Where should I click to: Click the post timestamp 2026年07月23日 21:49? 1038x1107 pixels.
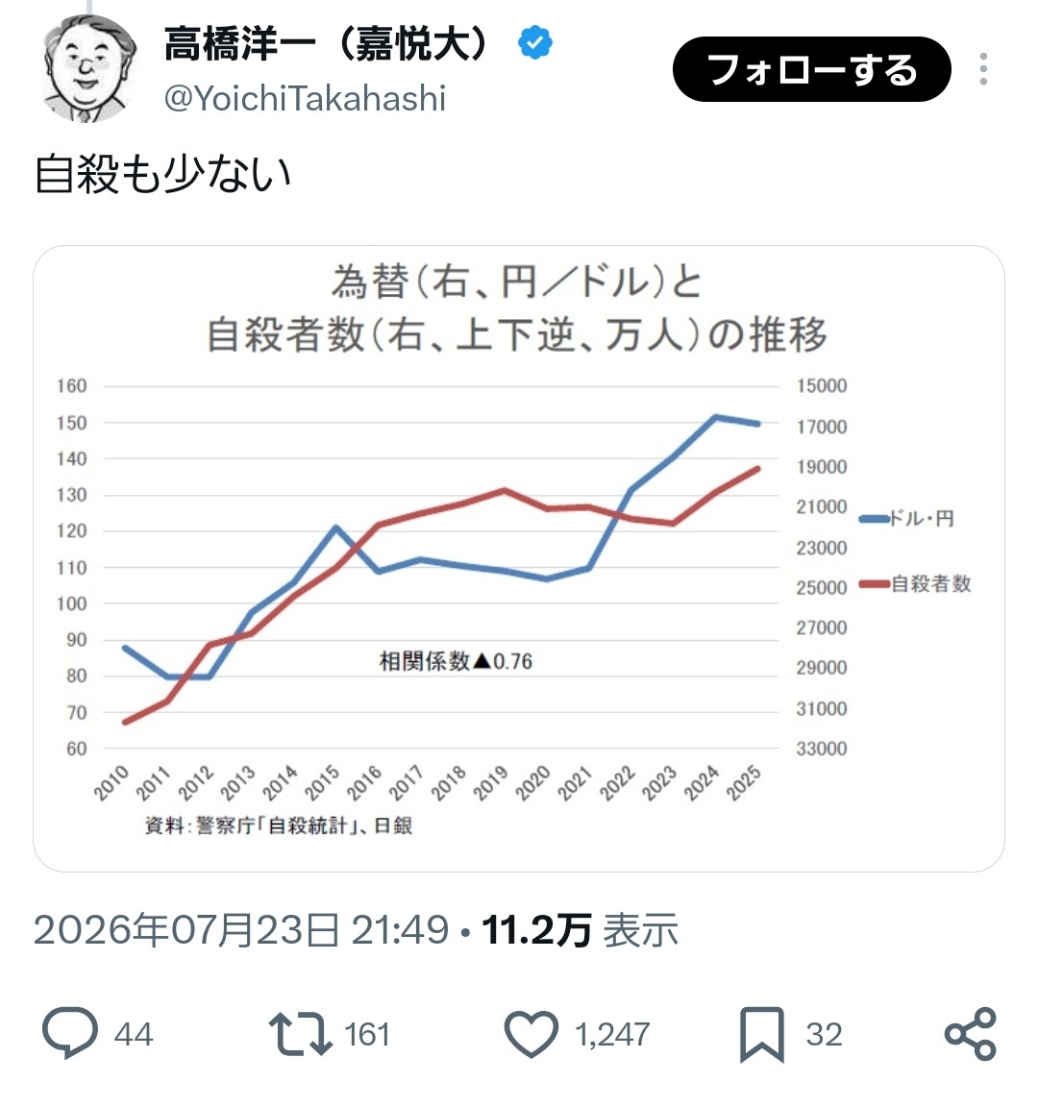(x=241, y=930)
